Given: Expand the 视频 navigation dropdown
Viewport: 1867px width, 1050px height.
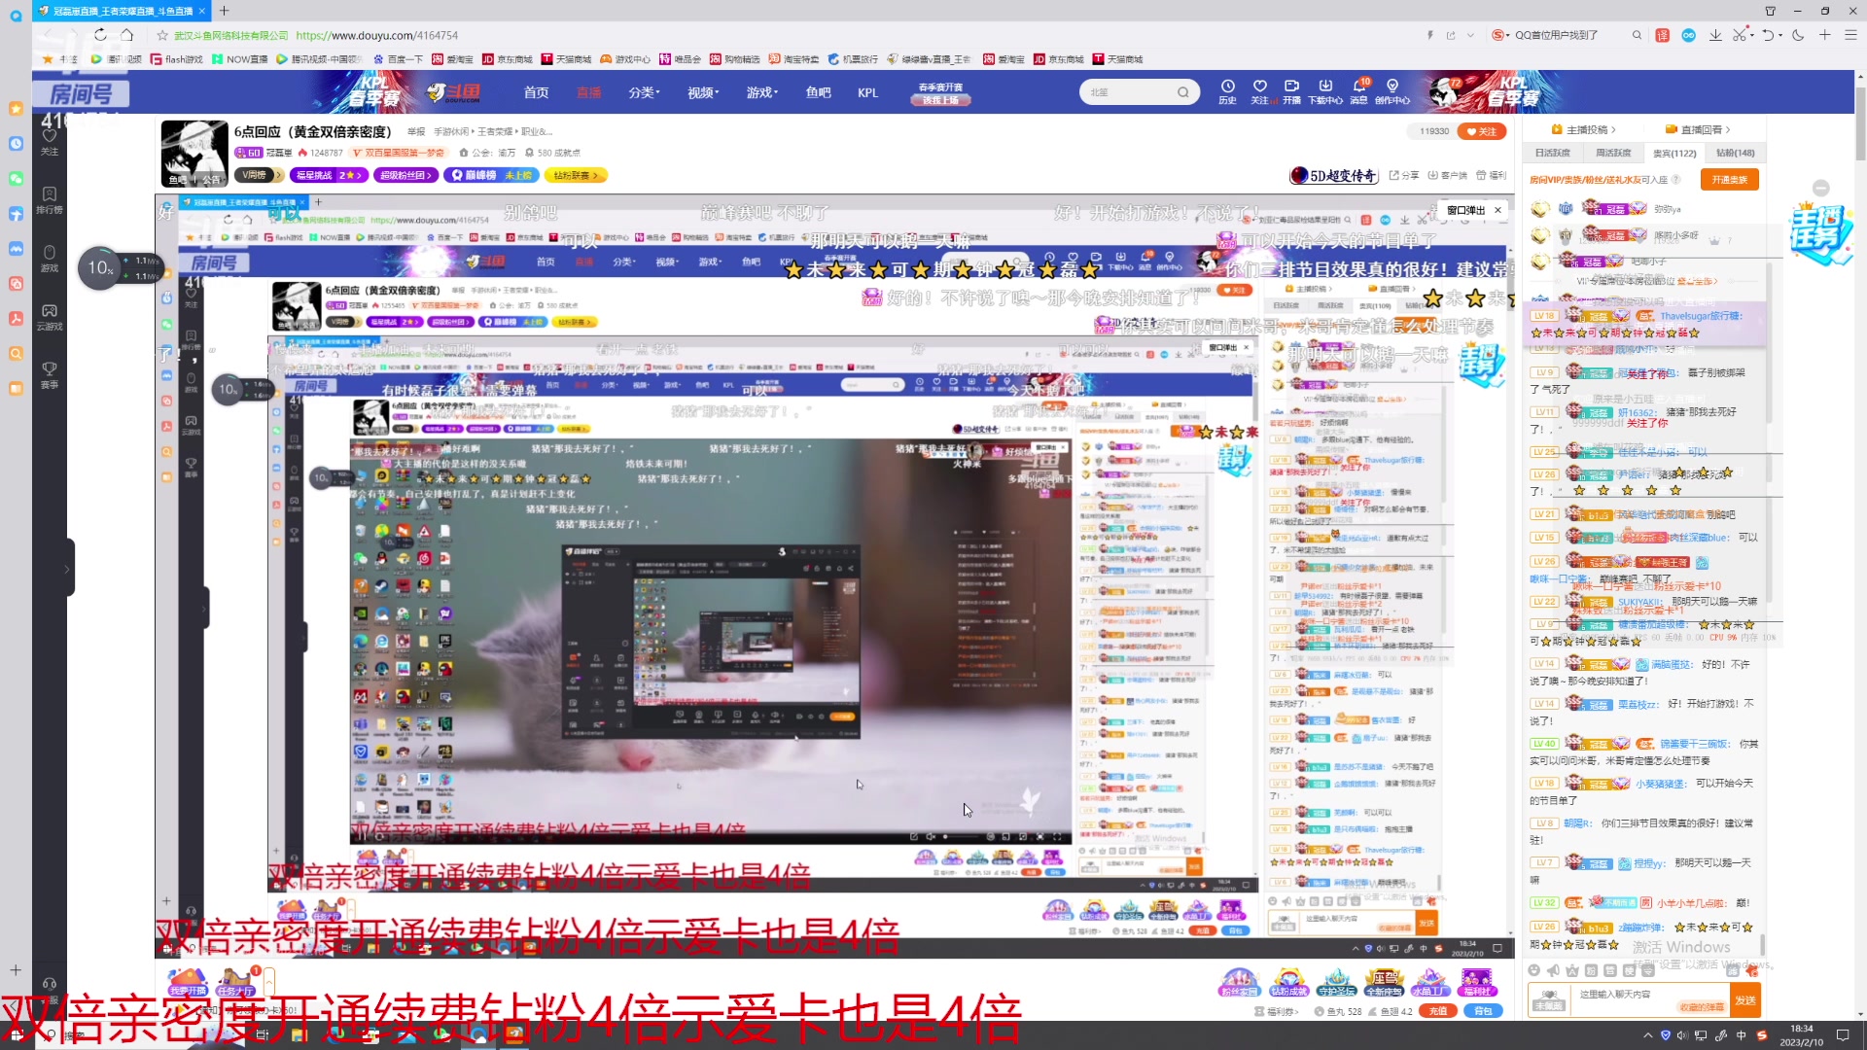Looking at the screenshot, I should (703, 92).
